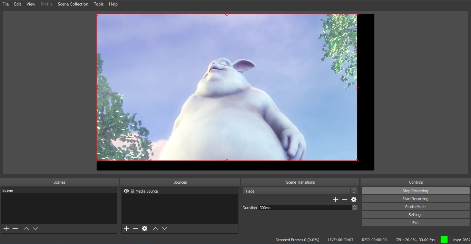Open the Scene Collection menu
471x244 pixels.
click(73, 4)
